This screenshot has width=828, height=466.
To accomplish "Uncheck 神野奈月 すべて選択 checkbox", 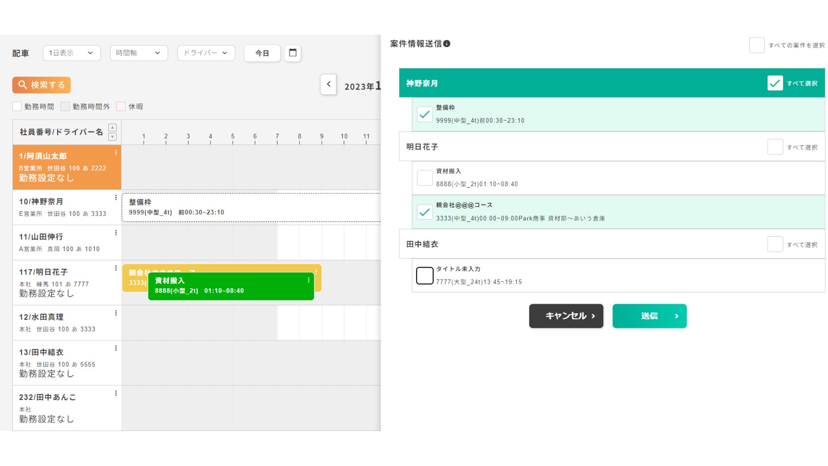I will [775, 83].
